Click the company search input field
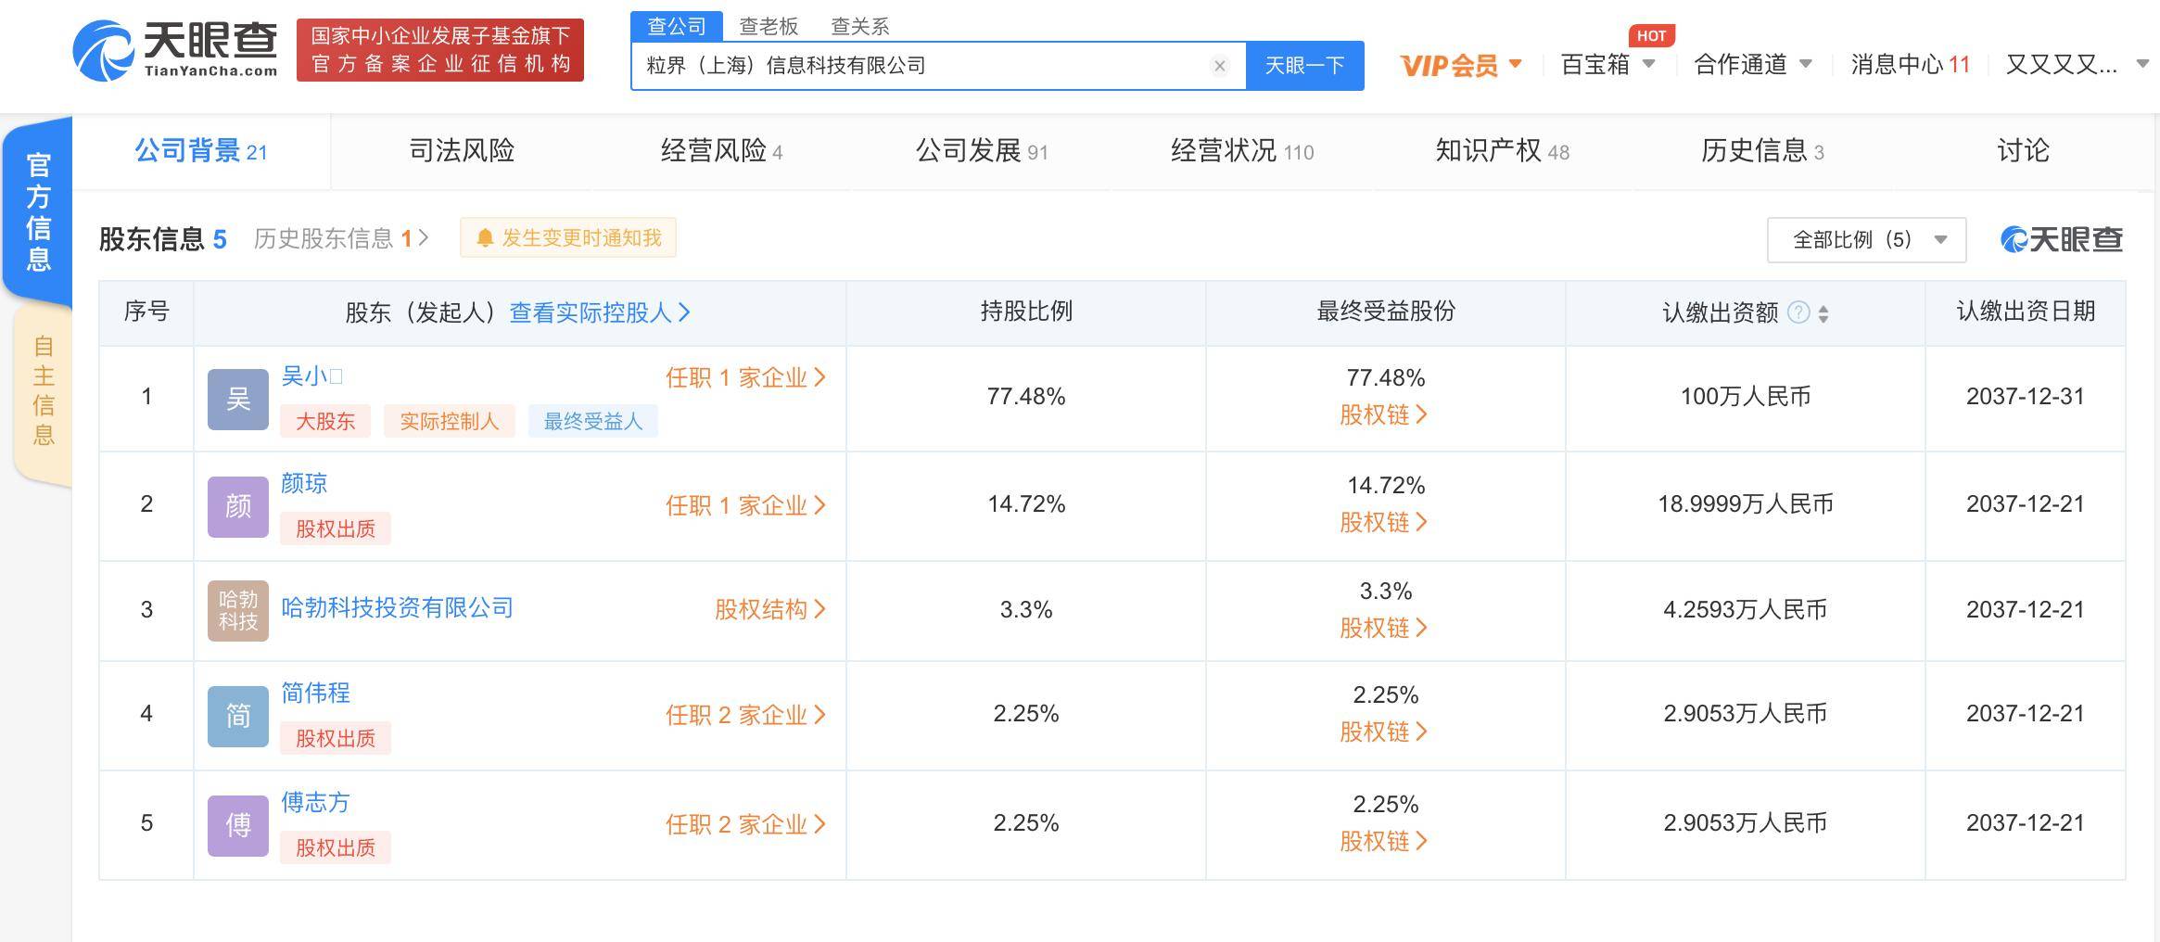The width and height of the screenshot is (2160, 942). point(918,66)
